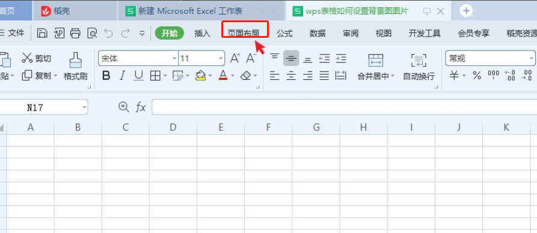Image resolution: width=537 pixels, height=233 pixels.
Task: Open the 页面布局 ribbon tab
Action: point(244,34)
